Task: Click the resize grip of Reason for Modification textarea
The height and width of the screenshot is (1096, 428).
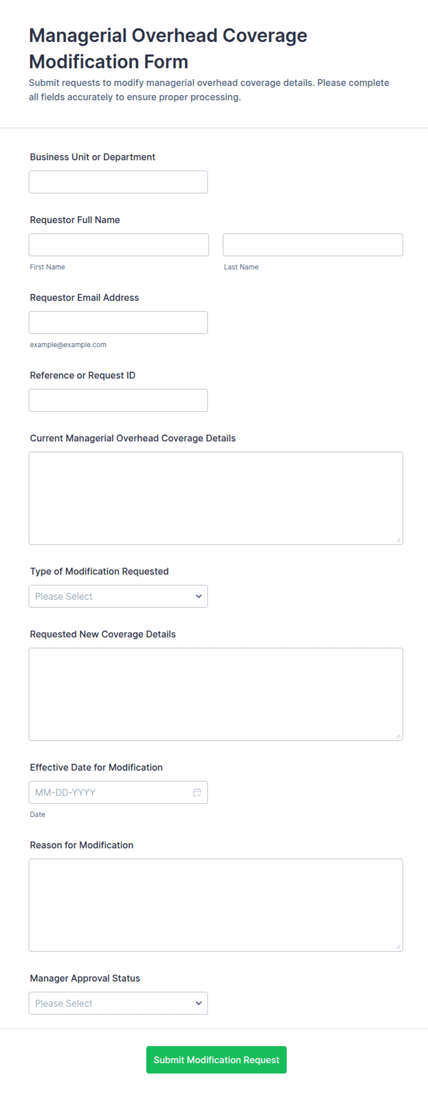Action: (x=398, y=947)
